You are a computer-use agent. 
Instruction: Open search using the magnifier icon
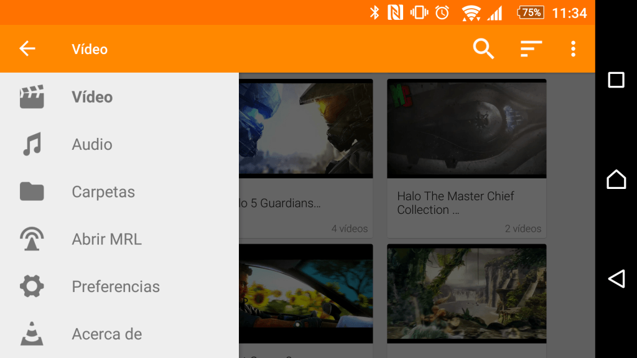pyautogui.click(x=483, y=48)
